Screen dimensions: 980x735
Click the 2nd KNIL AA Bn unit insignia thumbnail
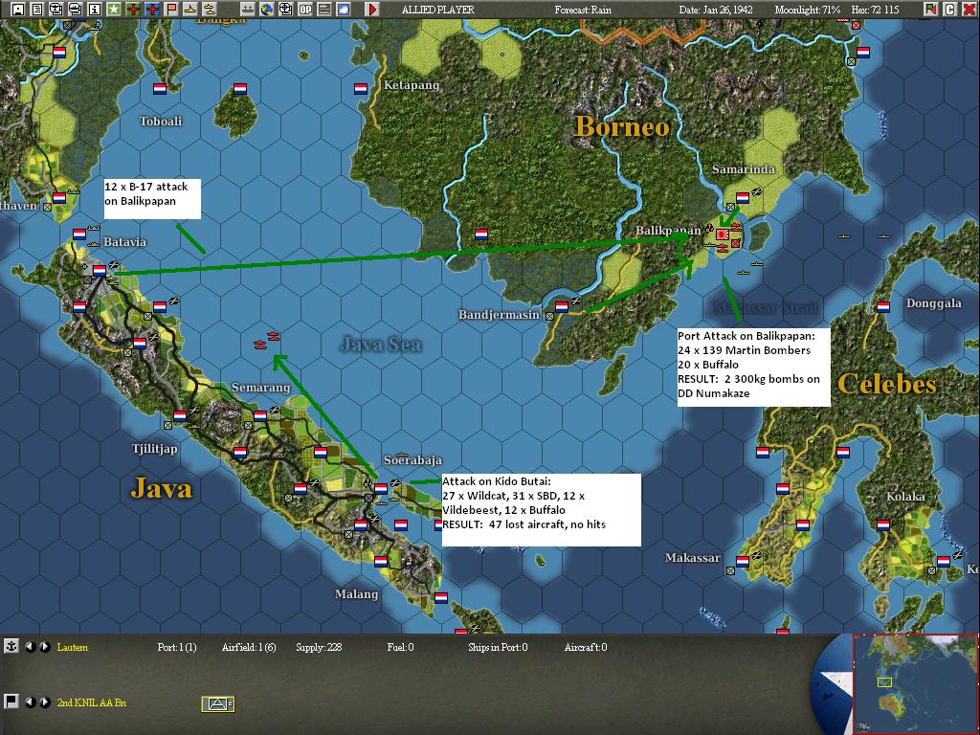(x=217, y=703)
